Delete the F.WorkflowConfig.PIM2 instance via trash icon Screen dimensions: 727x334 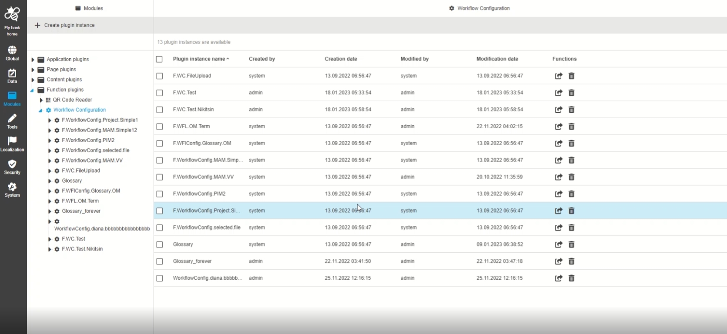[x=571, y=194]
